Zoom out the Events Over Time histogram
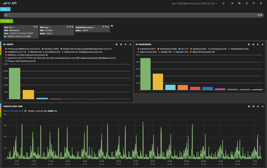Image resolution: width=267 pixels, height=168 pixels. pos(17,111)
